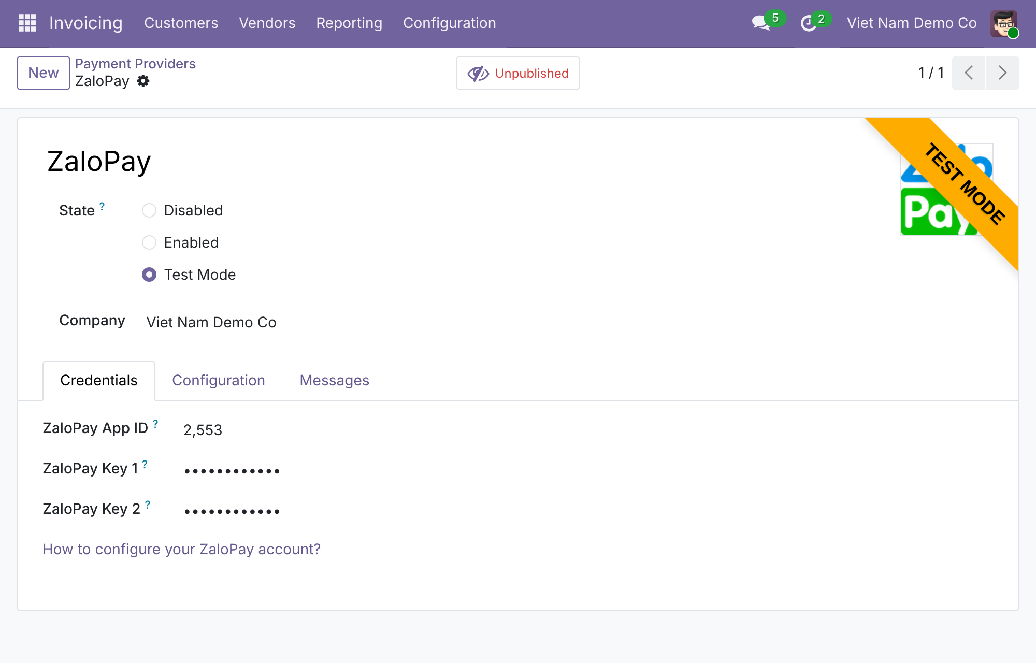Open the Reporting menu
This screenshot has height=663, width=1036.
(349, 23)
